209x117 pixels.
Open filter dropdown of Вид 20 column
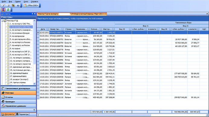click(x=170, y=29)
